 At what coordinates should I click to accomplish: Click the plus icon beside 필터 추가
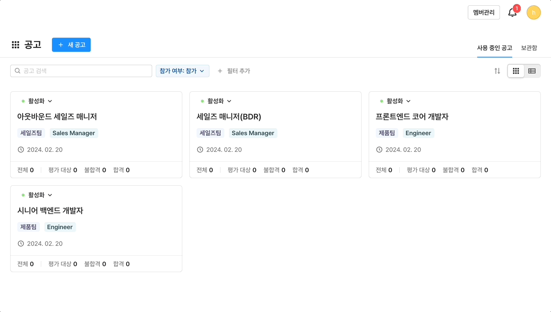pyautogui.click(x=220, y=71)
